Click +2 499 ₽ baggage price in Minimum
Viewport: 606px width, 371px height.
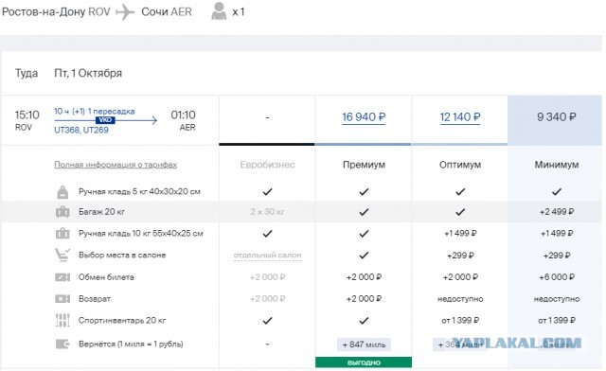[x=557, y=212]
